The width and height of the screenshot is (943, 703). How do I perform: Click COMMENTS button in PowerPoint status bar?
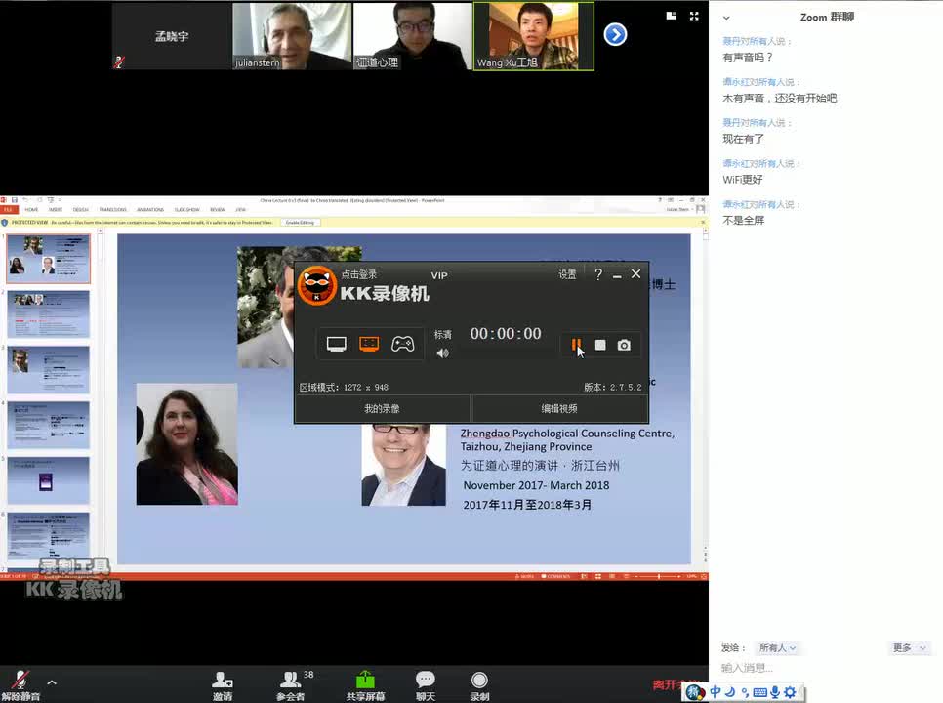[x=555, y=576]
